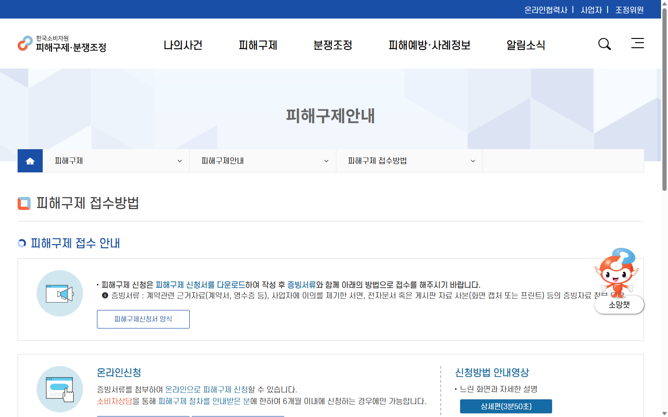Click the blue 증빙서류 link text
Viewport: 668px width, 417px height.
302,284
